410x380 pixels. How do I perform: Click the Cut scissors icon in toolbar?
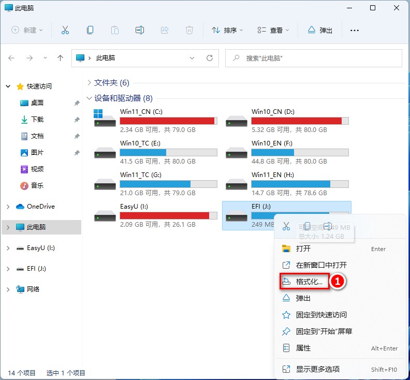click(x=65, y=30)
